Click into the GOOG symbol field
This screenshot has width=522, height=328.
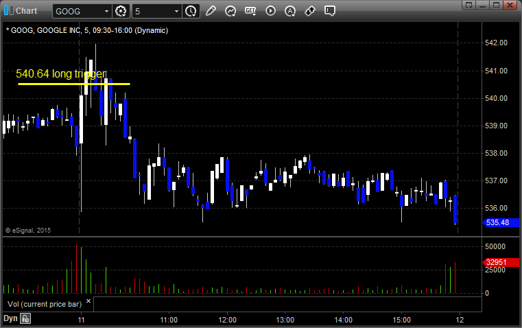[78, 11]
